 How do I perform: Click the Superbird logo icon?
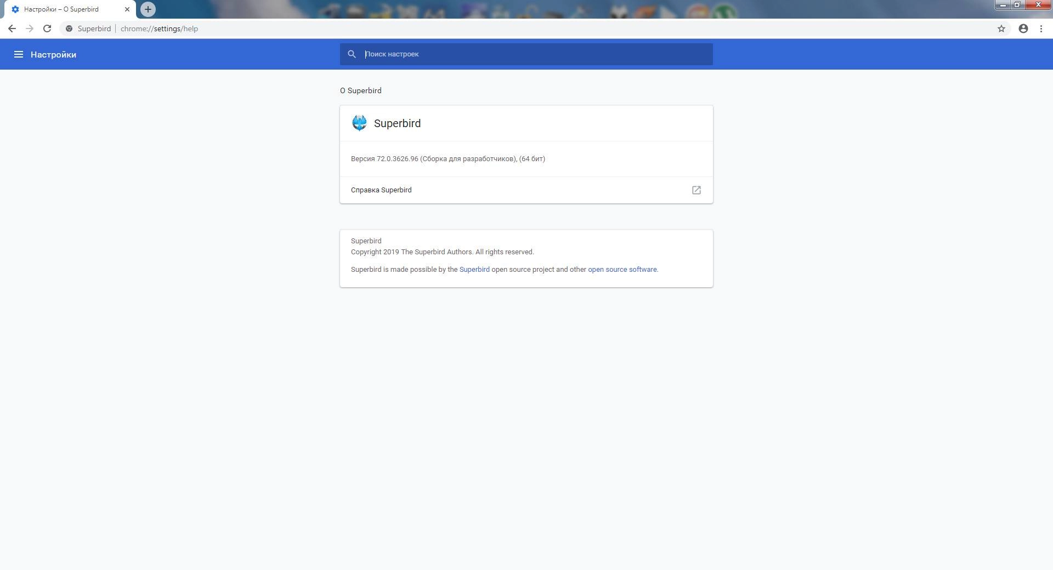359,123
